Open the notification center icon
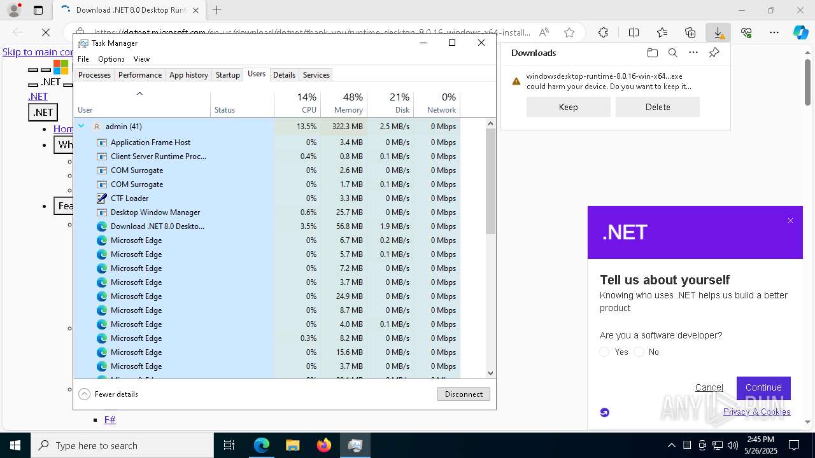815x458 pixels. 794,445
